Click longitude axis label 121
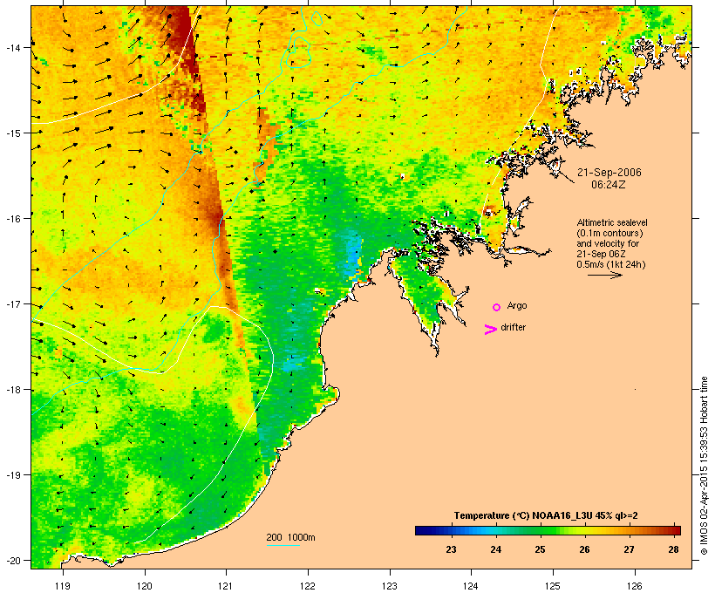 point(226,586)
